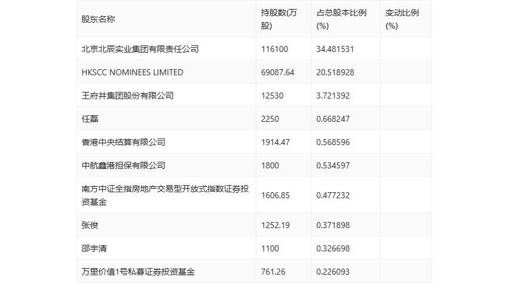
Task: Select 王府井集团股份有限公司 shareholder name
Action: click(x=128, y=96)
